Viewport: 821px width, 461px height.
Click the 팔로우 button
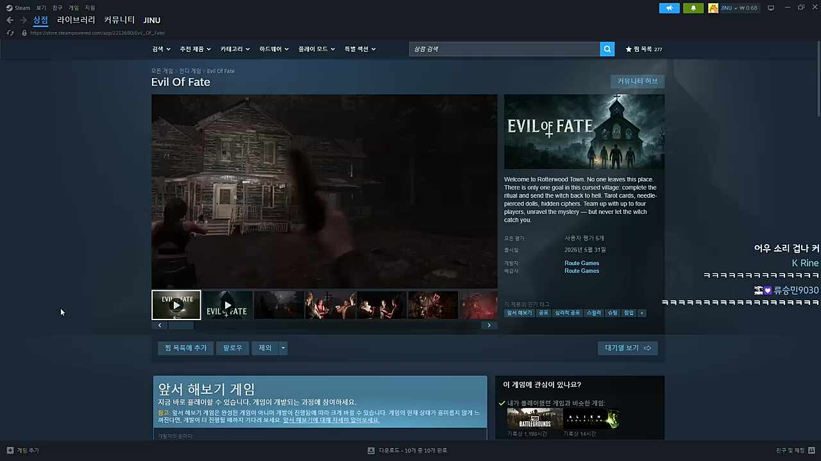[232, 348]
